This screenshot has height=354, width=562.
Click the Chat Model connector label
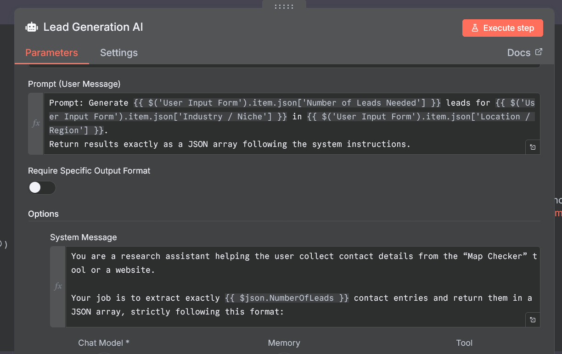click(x=104, y=343)
